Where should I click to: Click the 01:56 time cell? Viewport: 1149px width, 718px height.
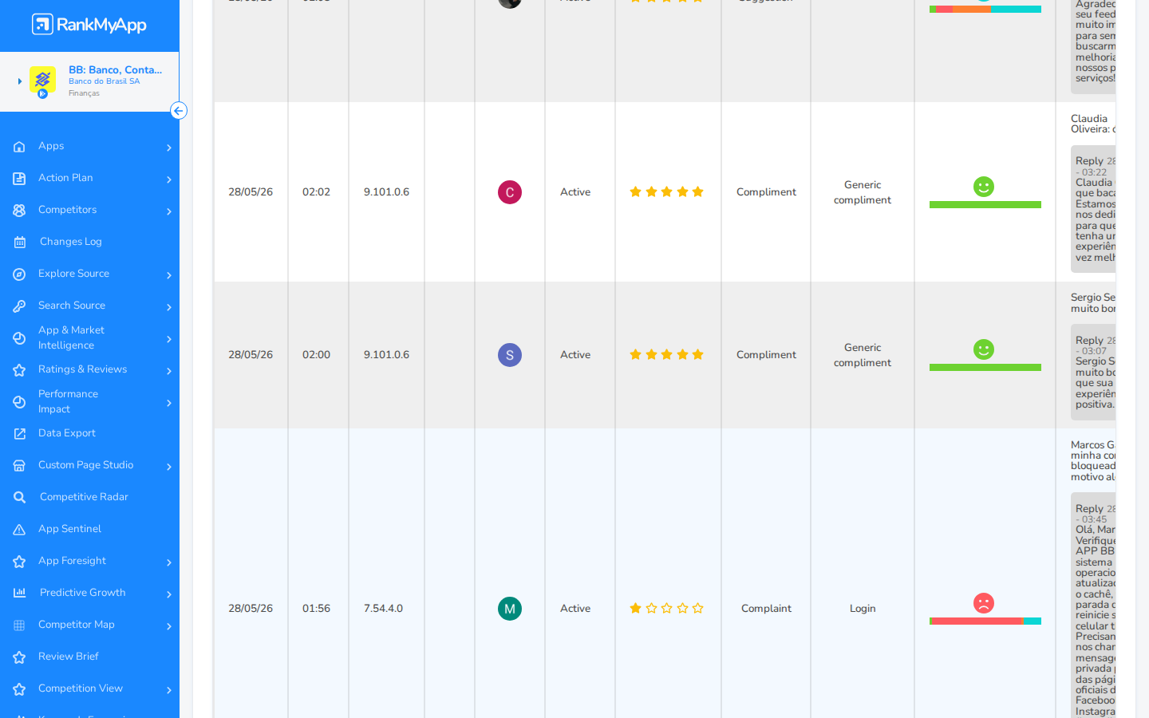point(316,608)
